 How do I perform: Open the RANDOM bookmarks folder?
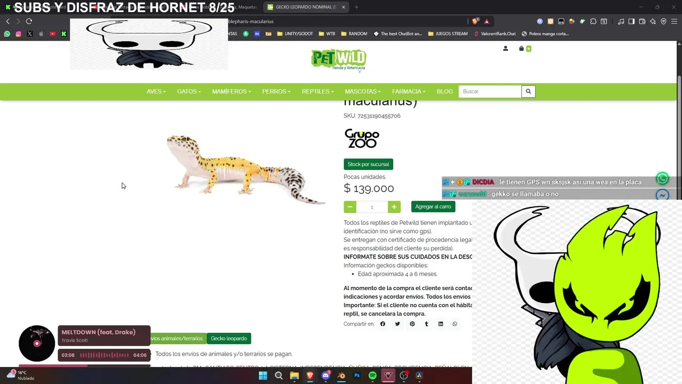click(x=354, y=34)
